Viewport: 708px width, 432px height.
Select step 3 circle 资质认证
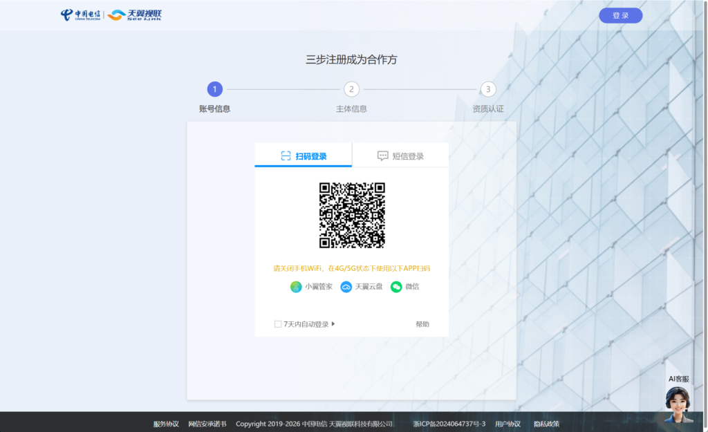tap(488, 89)
